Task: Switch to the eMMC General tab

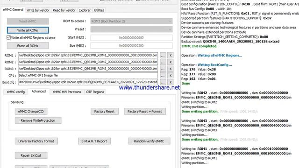Action: (13, 10)
